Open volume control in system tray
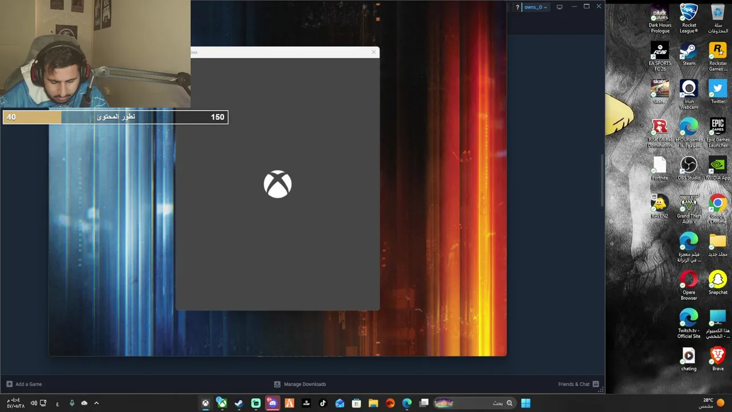This screenshot has width=732, height=412. (x=34, y=403)
